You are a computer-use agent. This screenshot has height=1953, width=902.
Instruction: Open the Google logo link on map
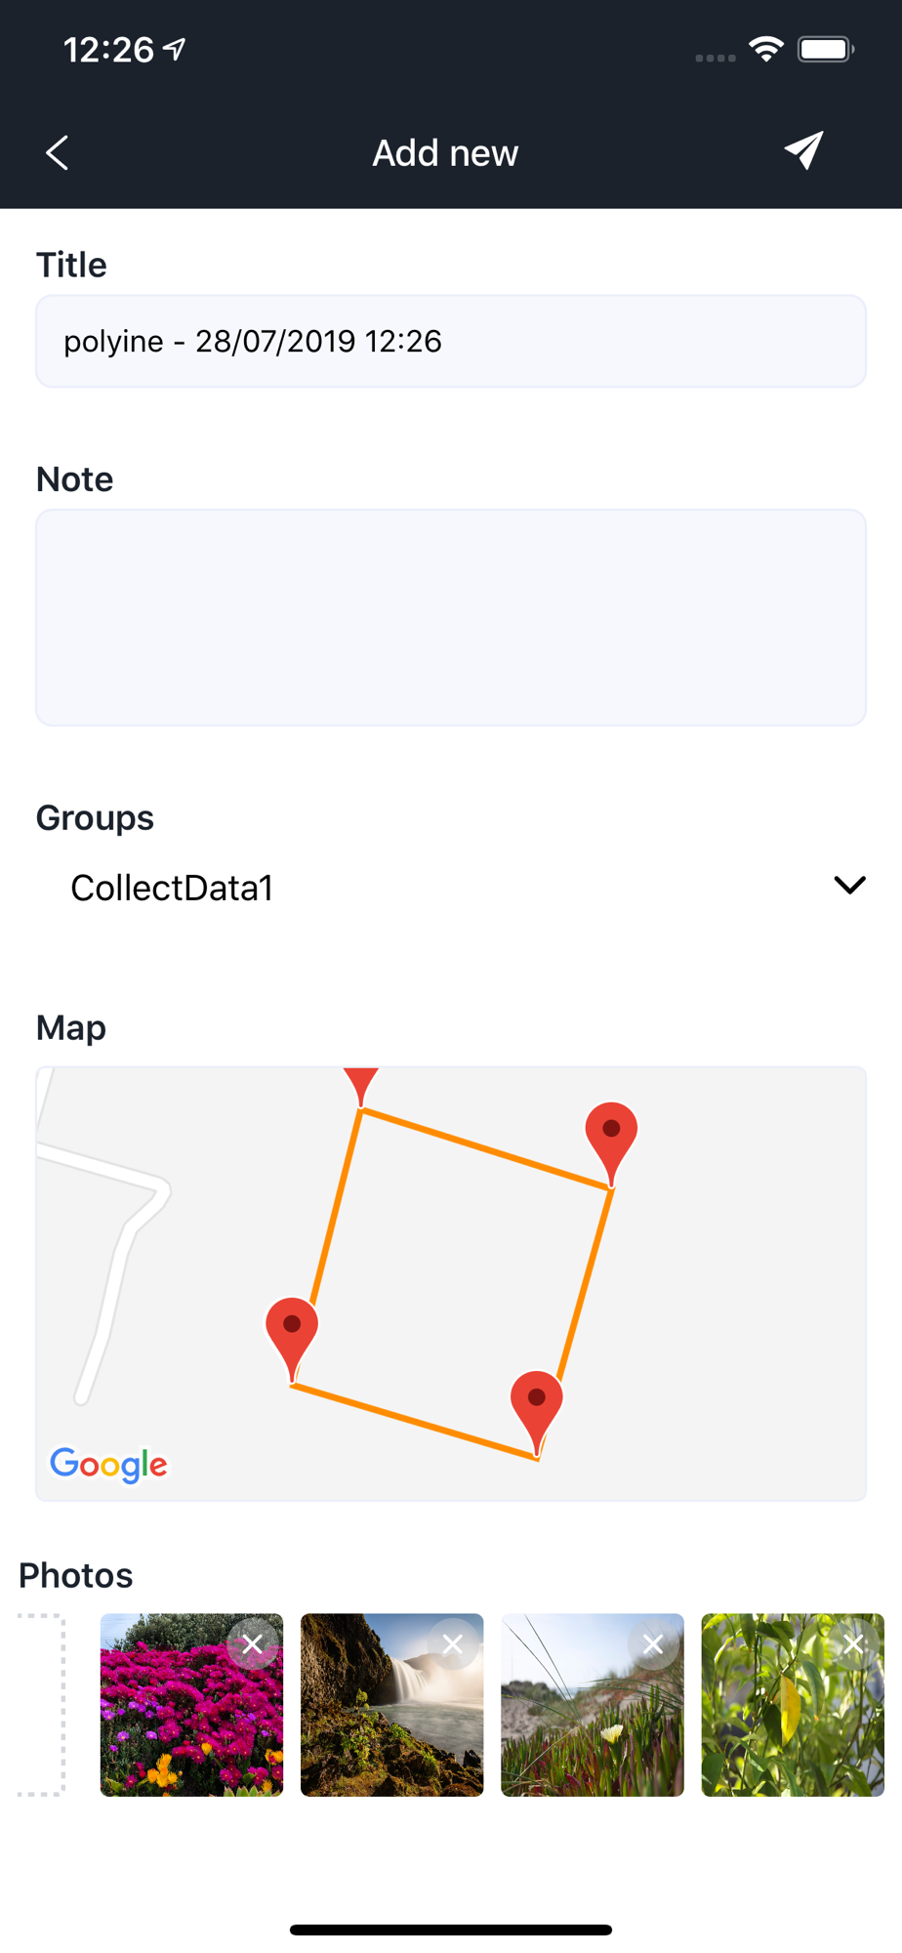coord(108,1465)
